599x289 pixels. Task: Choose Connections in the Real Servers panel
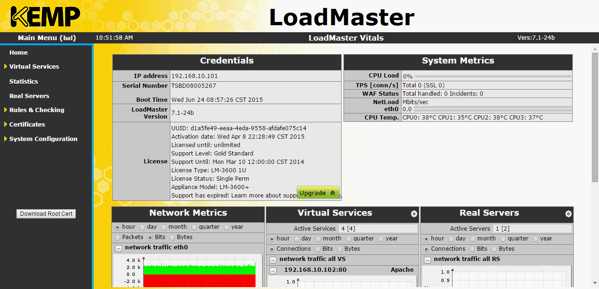[426, 249]
